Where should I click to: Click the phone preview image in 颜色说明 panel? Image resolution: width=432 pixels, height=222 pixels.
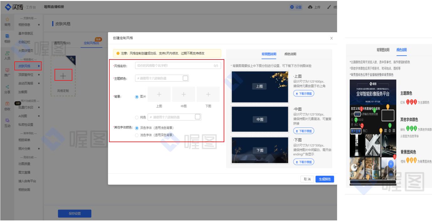pyautogui.click(x=373, y=132)
